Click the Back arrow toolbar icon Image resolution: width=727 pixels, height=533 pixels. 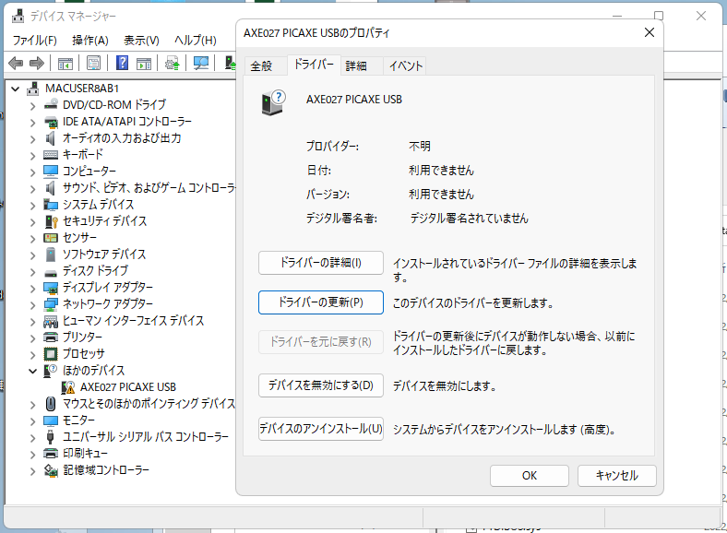coord(16,63)
